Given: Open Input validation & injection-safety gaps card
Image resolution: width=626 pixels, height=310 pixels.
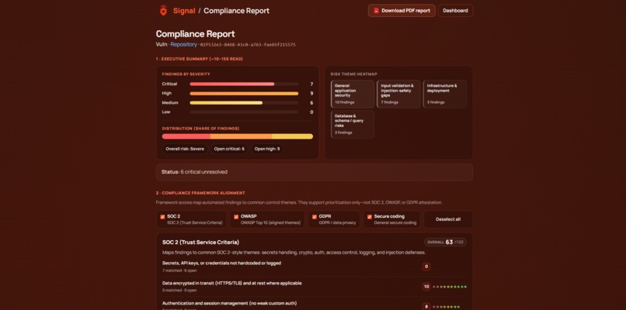Looking at the screenshot, I should (398, 94).
